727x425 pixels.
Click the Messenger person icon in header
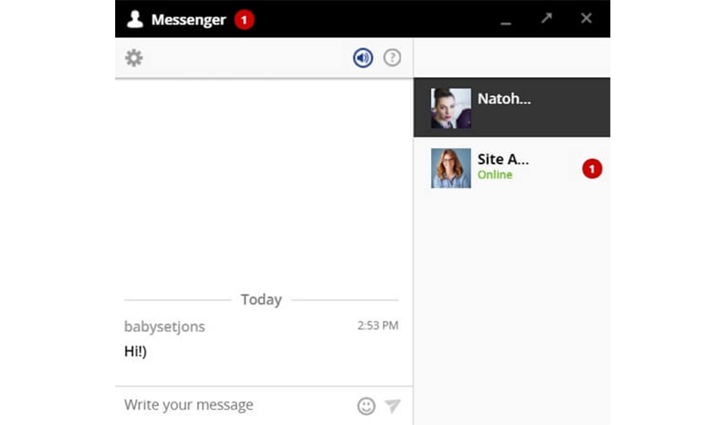[135, 20]
